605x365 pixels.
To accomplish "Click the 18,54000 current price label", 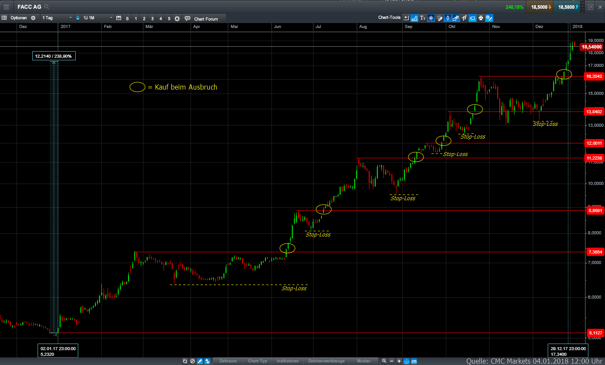I will pos(591,46).
